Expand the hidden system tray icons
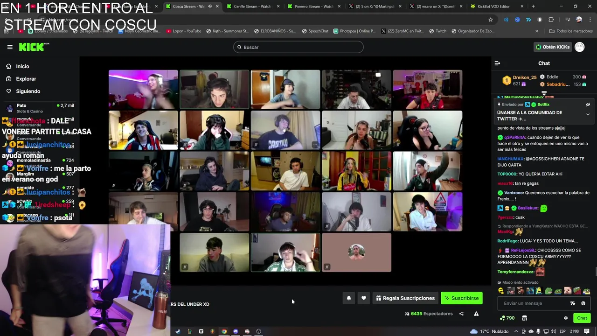Screen dimensions: 597x336 517,331
